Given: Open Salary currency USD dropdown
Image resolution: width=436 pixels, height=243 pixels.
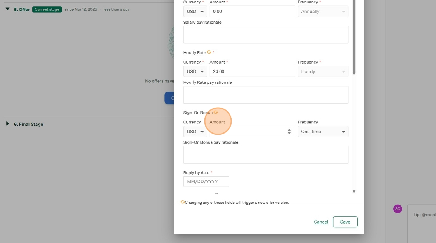Looking at the screenshot, I should click(x=195, y=11).
